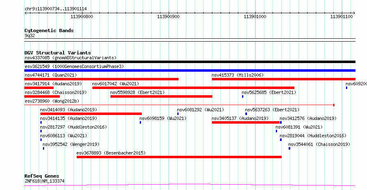367x190 pixels.
Task: Select the red nsv5598928 variant bar
Action: (x=161, y=96)
